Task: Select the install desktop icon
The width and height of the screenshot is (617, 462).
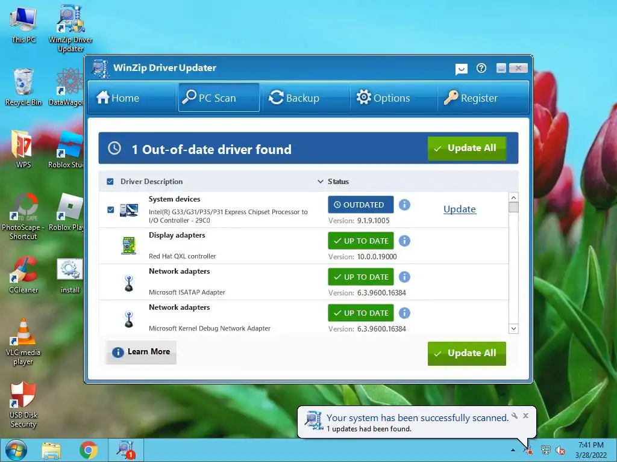Action: tap(70, 276)
